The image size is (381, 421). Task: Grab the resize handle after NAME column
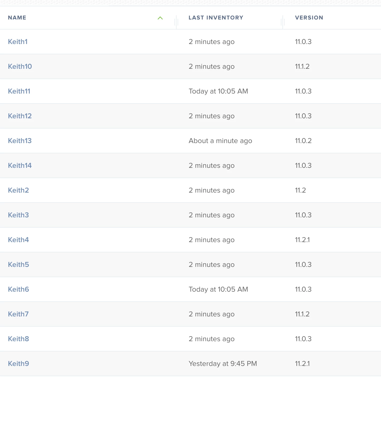(x=176, y=22)
